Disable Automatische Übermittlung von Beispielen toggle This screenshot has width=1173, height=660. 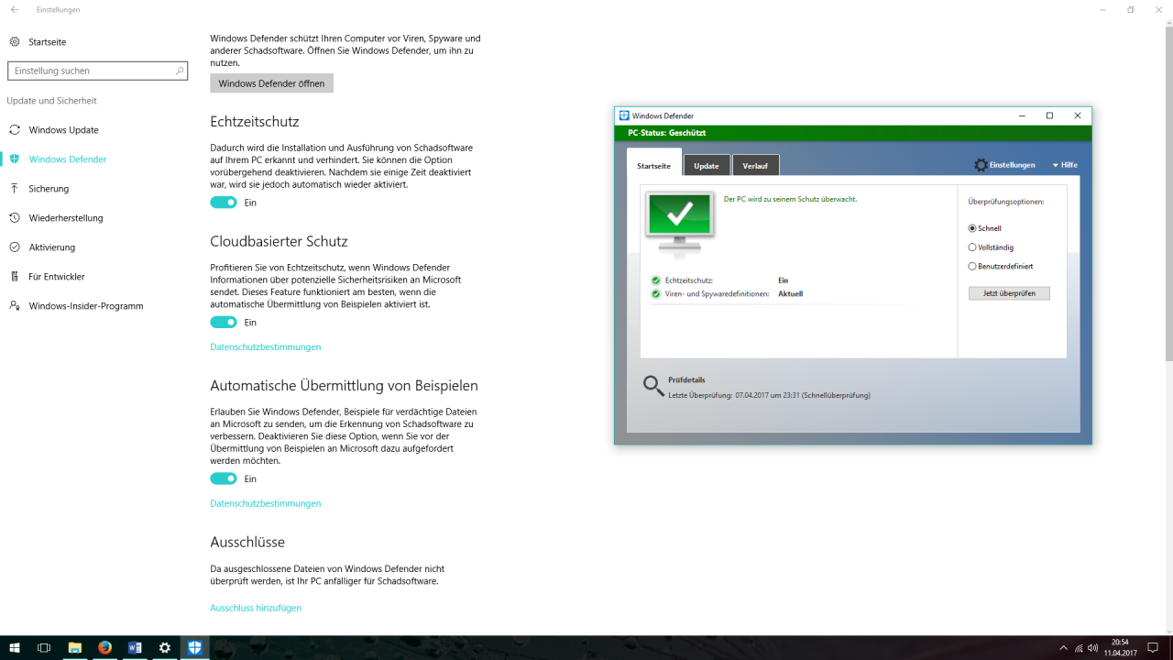click(224, 478)
